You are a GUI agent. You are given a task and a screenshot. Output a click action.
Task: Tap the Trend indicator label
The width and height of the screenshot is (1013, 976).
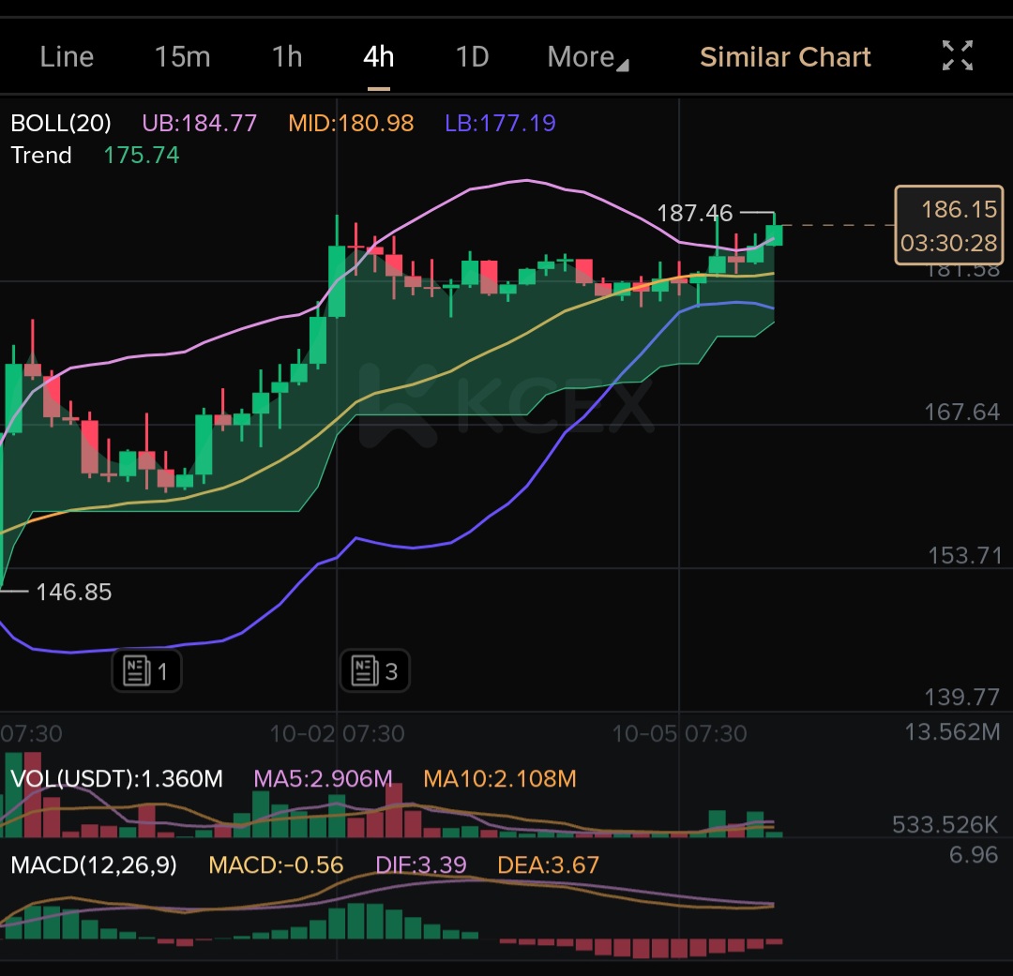(41, 155)
